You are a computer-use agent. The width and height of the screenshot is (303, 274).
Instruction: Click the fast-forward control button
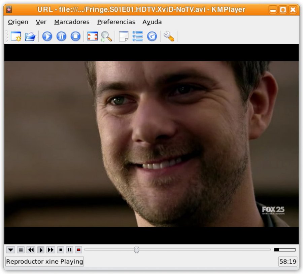[x=50, y=250]
